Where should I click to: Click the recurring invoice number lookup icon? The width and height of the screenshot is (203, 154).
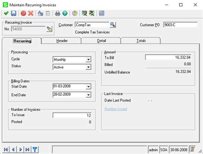tap(49, 29)
